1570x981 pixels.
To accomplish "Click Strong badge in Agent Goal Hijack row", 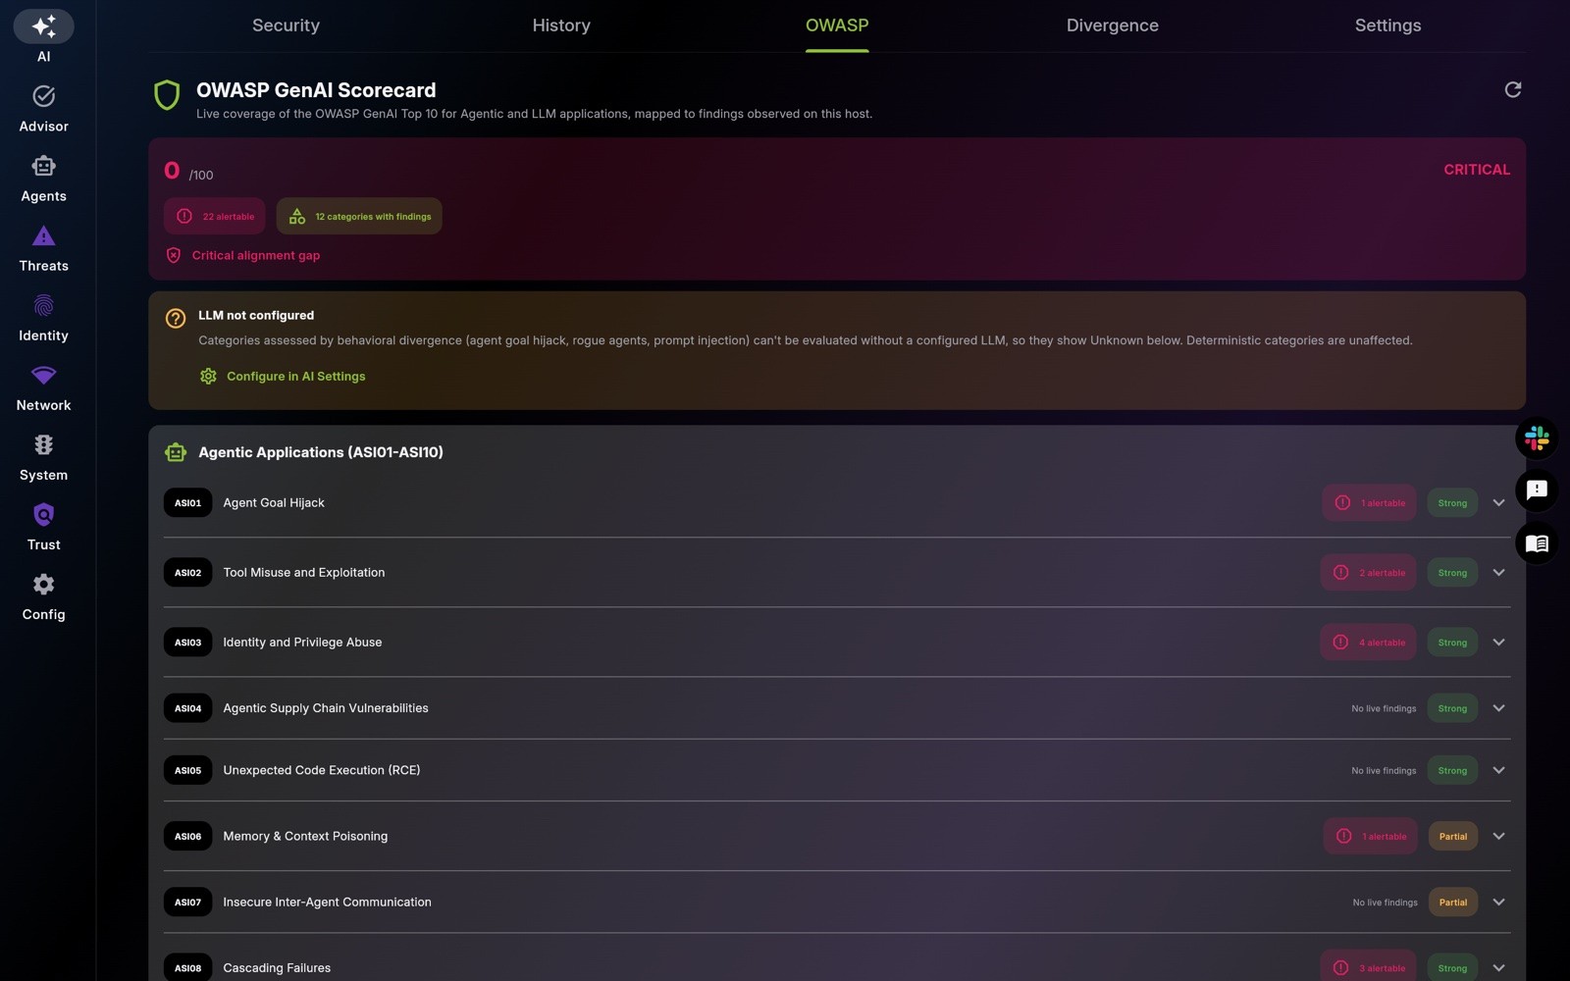I will pos(1452,502).
